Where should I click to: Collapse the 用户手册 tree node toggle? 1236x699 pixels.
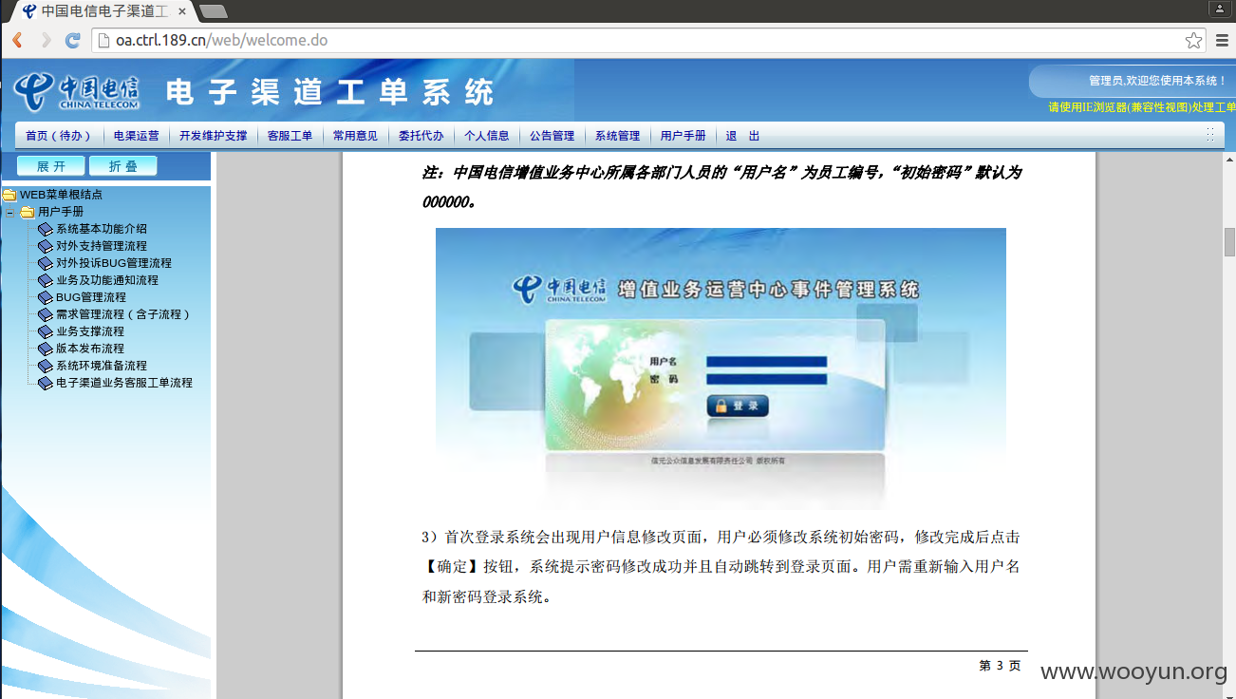pyautogui.click(x=10, y=212)
